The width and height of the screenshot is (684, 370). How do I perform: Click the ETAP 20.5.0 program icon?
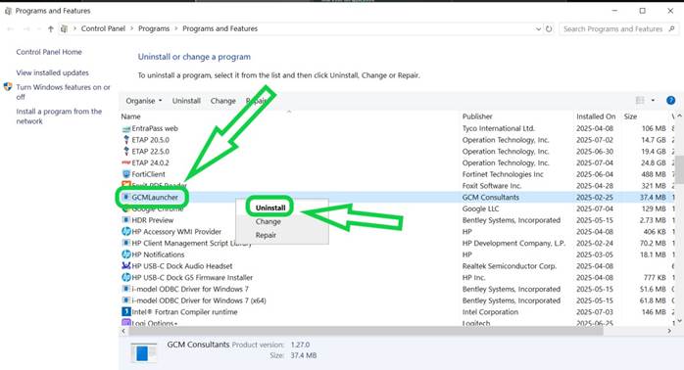[x=126, y=140]
